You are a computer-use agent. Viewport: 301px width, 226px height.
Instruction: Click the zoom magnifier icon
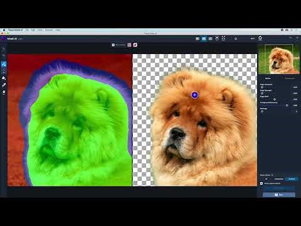click(x=236, y=38)
